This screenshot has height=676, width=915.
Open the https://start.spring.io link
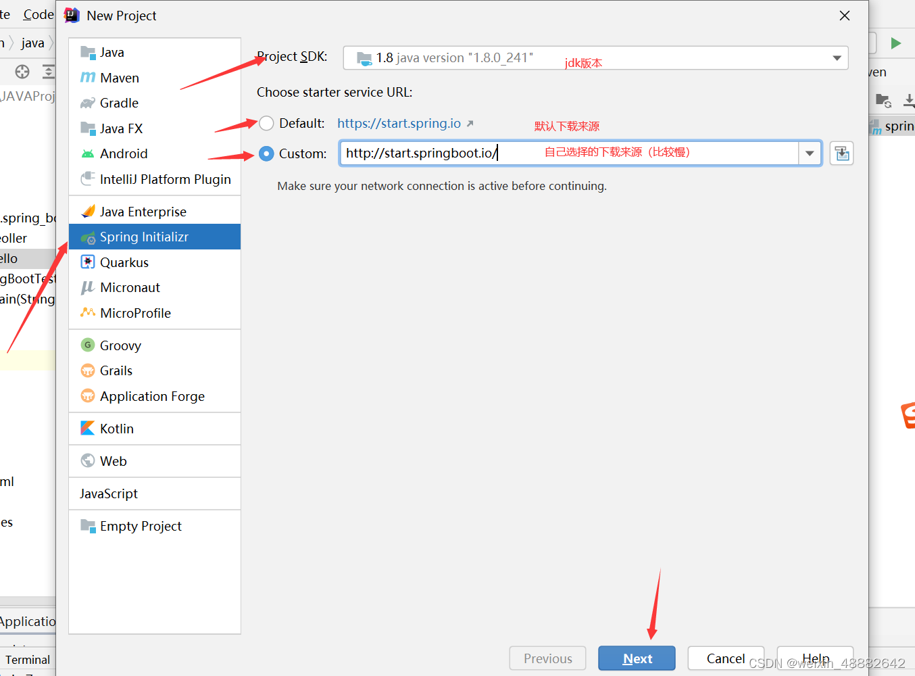tap(399, 123)
